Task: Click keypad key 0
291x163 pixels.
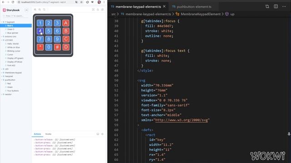Action: (x=49, y=47)
